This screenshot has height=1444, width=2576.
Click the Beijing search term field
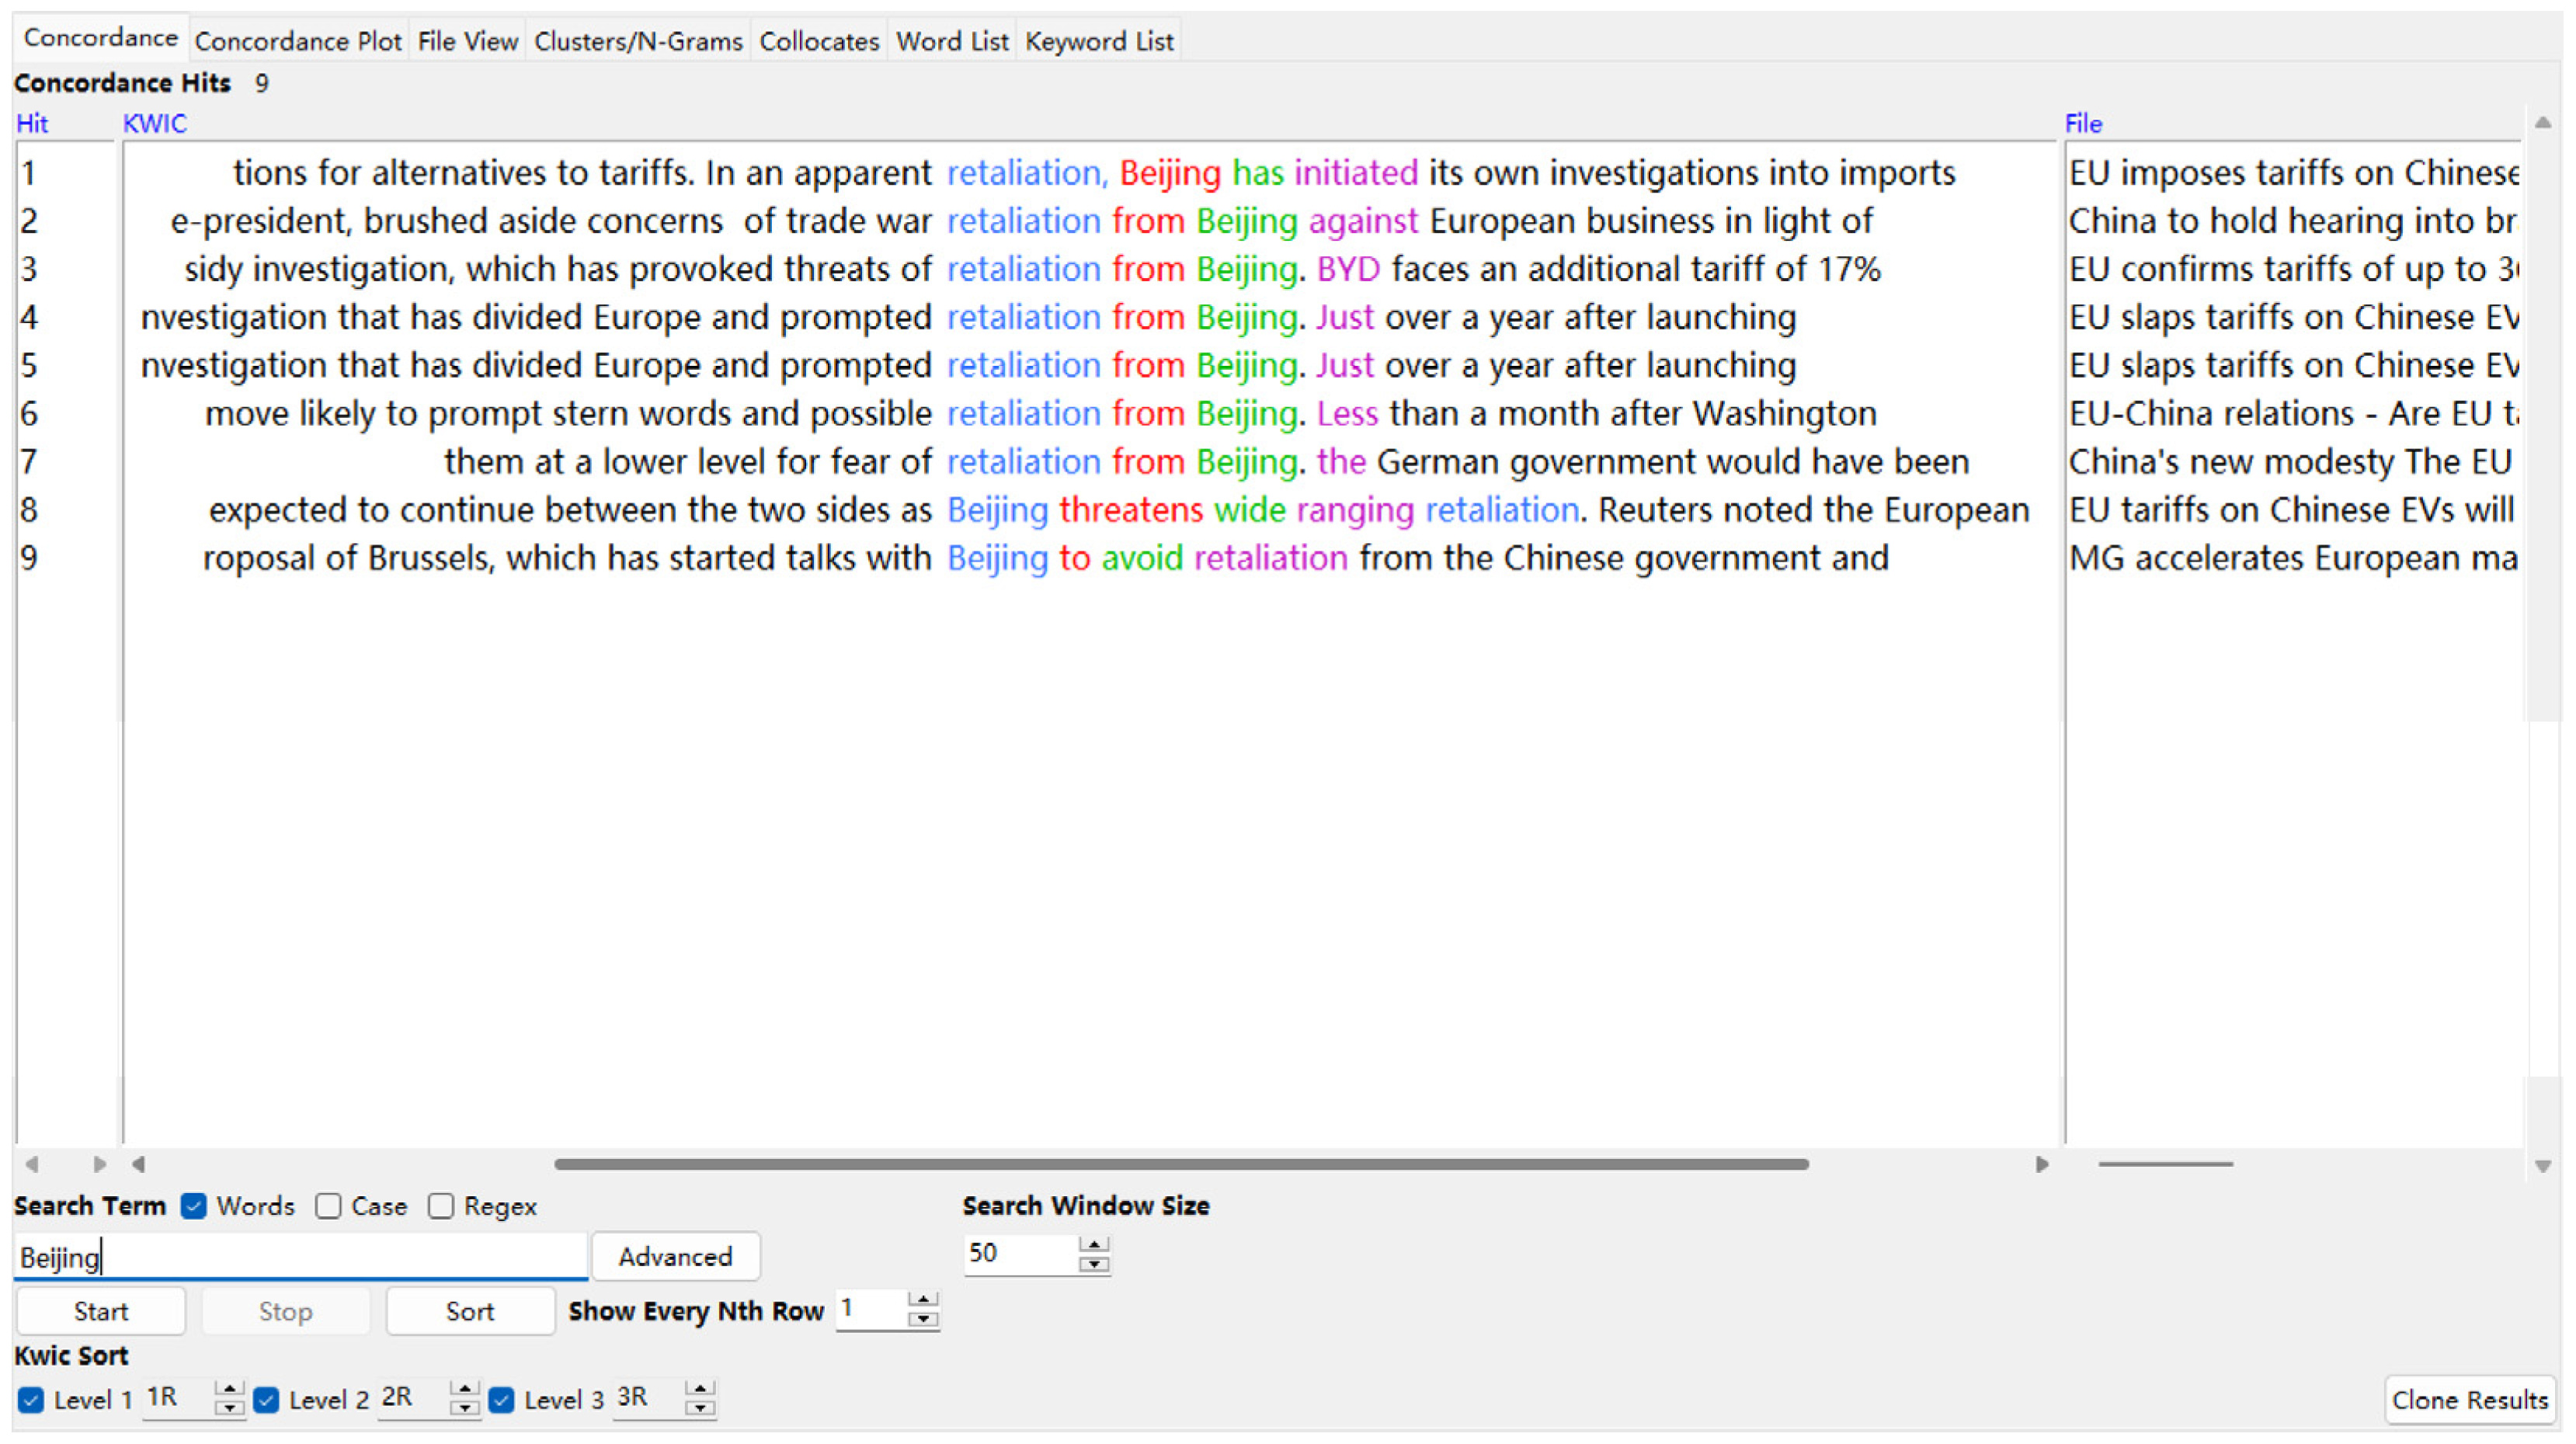click(x=300, y=1256)
